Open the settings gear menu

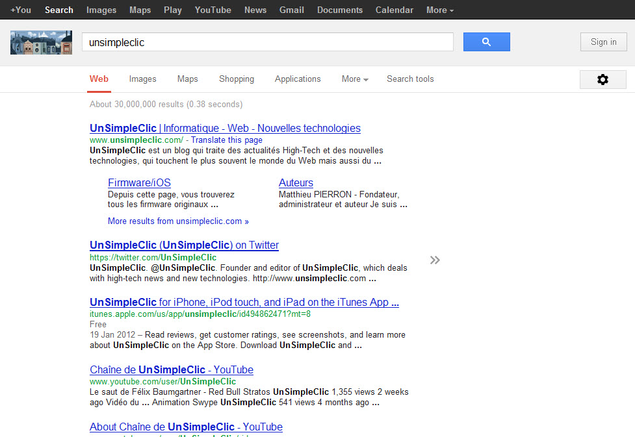click(603, 79)
